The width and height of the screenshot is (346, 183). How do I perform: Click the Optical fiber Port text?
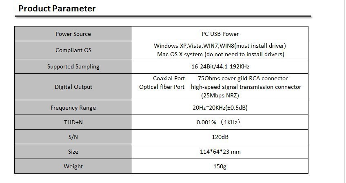coord(162,87)
